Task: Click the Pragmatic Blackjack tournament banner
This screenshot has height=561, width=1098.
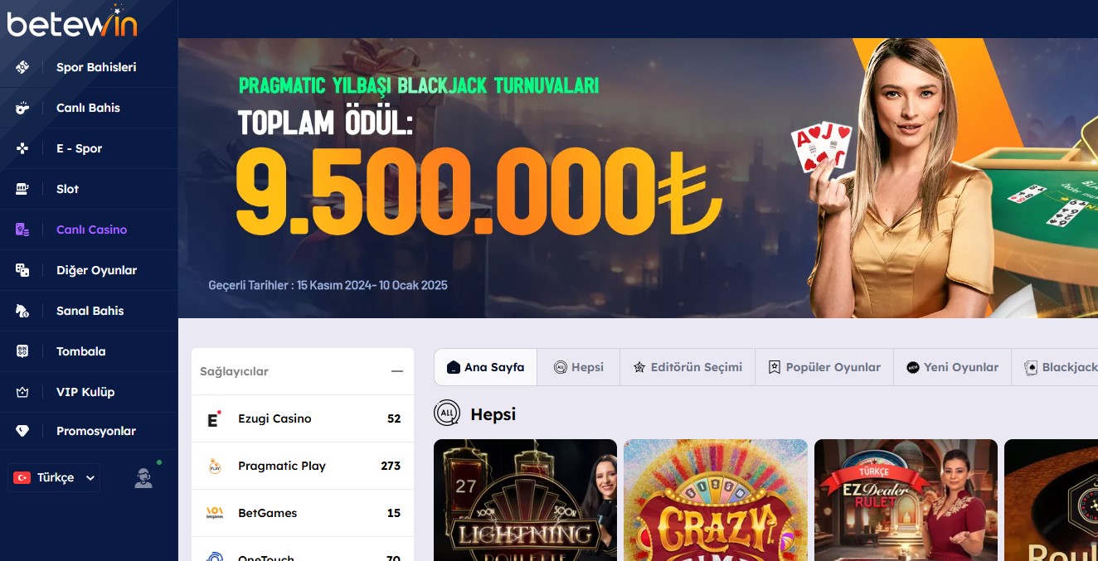Action: 638,178
